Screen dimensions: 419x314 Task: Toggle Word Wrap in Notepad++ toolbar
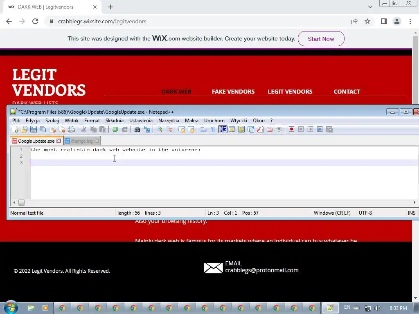(204, 130)
